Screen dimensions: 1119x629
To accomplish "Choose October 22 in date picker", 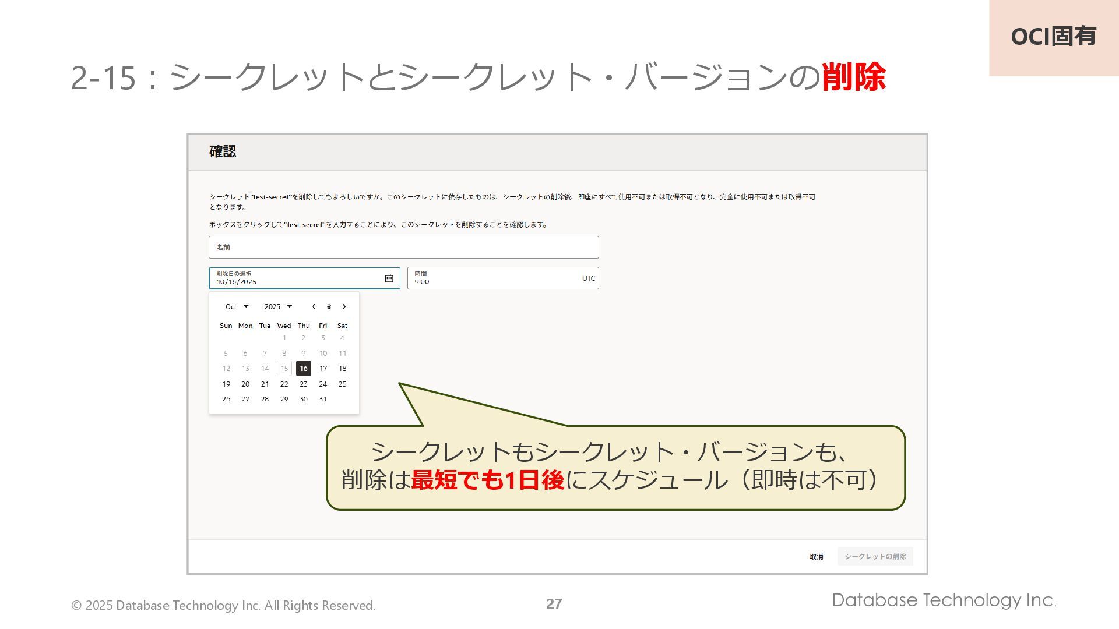I will pyautogui.click(x=284, y=384).
